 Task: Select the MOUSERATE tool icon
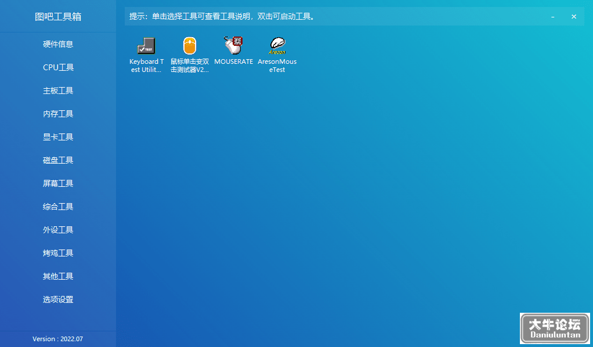pos(233,45)
